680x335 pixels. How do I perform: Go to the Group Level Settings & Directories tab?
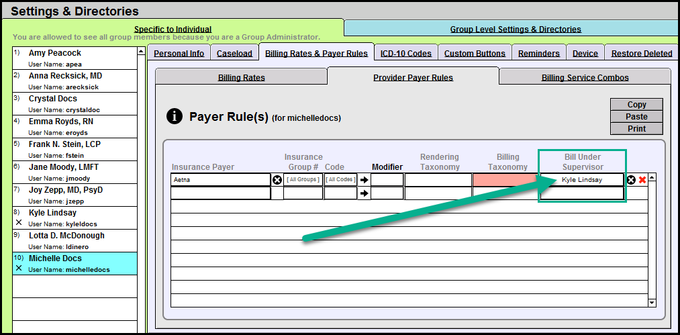(x=515, y=30)
